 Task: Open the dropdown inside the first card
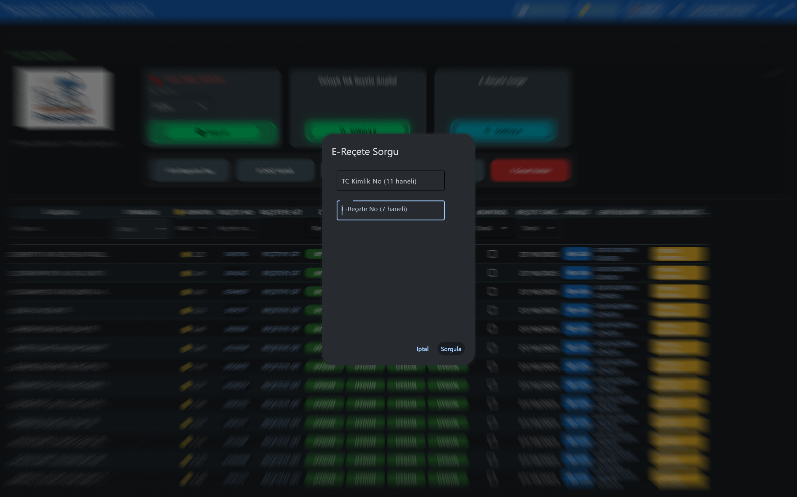181,107
